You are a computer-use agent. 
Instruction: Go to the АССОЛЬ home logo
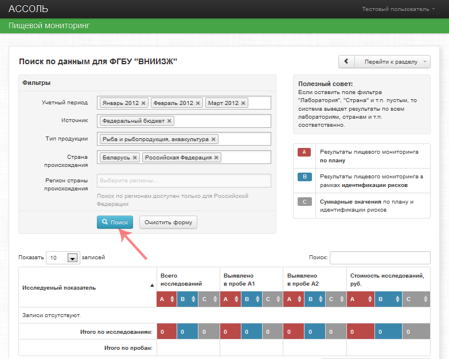pyautogui.click(x=28, y=9)
